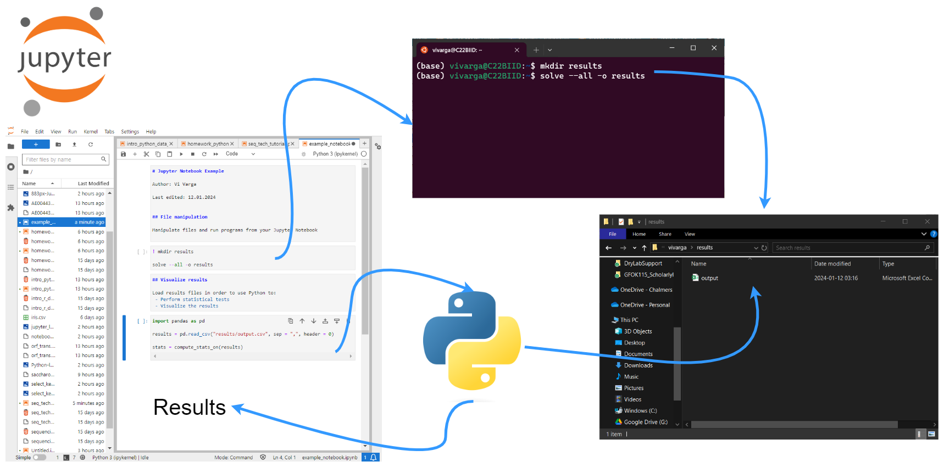The height and width of the screenshot is (467, 944).
Task: Open the Extension Manager puzzle icon in sidebar
Action: [10, 208]
